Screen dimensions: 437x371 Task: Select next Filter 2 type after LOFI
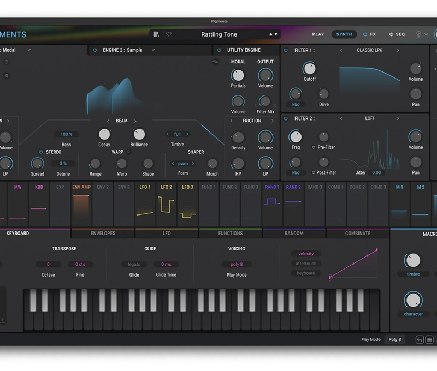[x=398, y=118]
